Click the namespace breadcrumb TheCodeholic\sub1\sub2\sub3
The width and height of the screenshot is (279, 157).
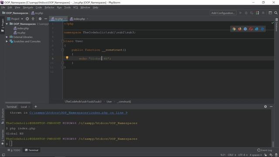pyautogui.click(x=83, y=102)
